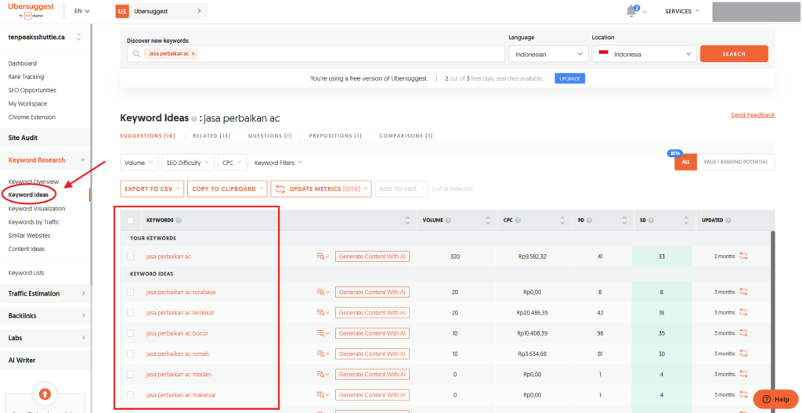
Task: Switch to the Comparisons (1) tab
Action: tap(406, 136)
